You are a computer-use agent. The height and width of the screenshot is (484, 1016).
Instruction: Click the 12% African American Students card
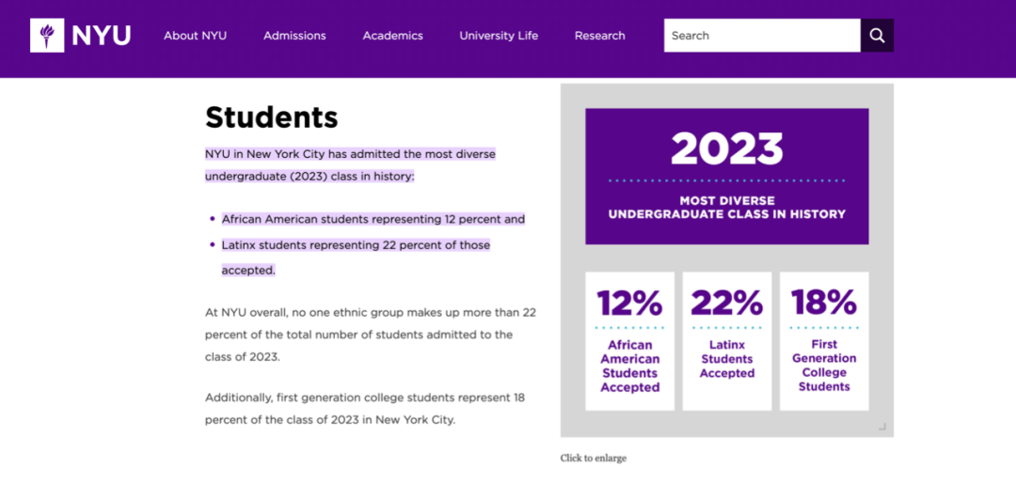[629, 341]
